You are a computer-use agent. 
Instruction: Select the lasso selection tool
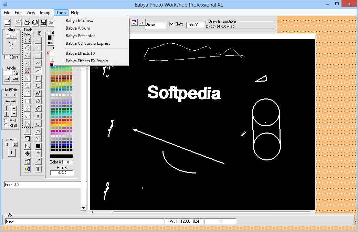click(x=28, y=63)
